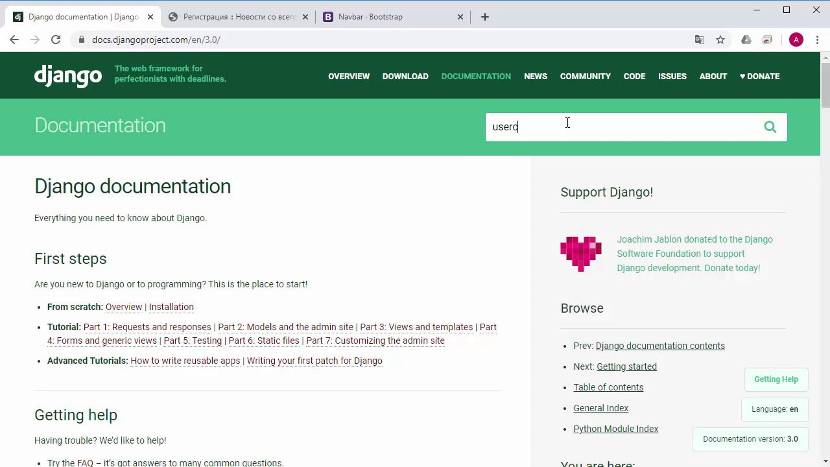
Task: Open the About nav item
Action: 713,76
